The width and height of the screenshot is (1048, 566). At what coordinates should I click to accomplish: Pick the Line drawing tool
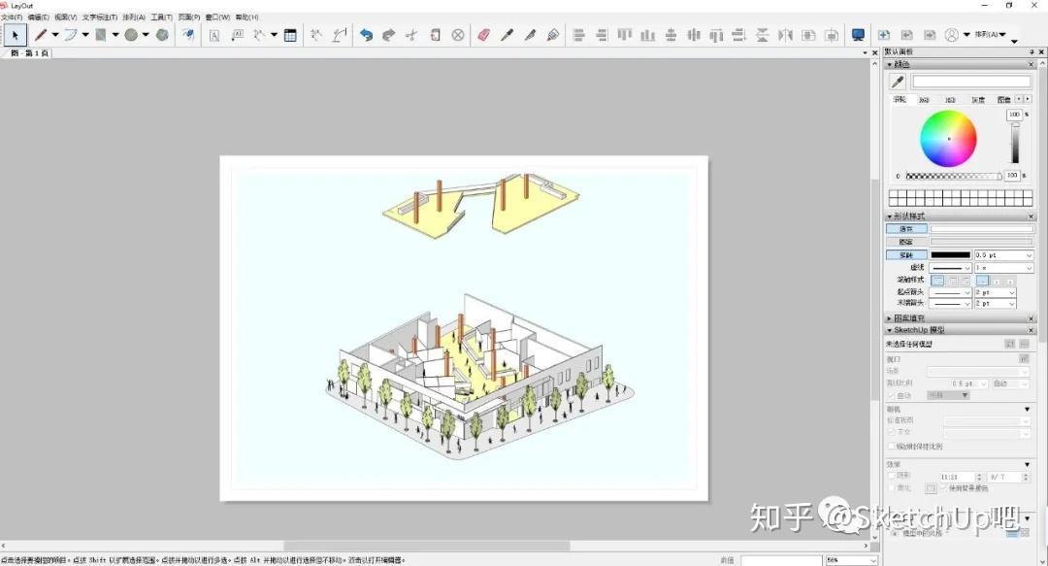coord(40,35)
